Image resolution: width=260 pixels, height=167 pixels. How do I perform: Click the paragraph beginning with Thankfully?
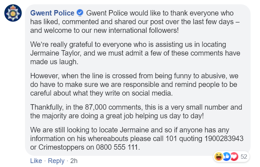(x=136, y=111)
